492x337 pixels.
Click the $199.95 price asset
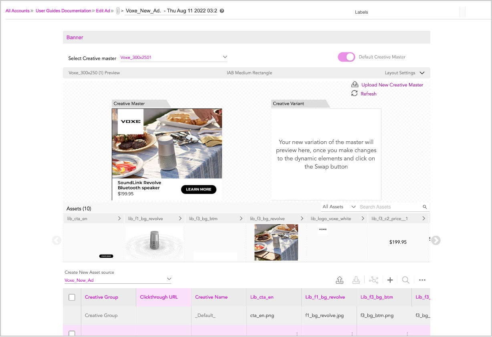(398, 242)
